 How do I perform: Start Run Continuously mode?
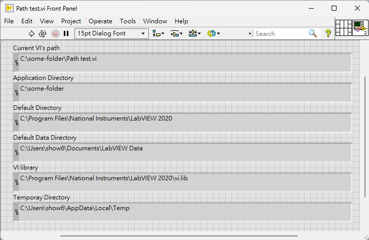[43, 33]
